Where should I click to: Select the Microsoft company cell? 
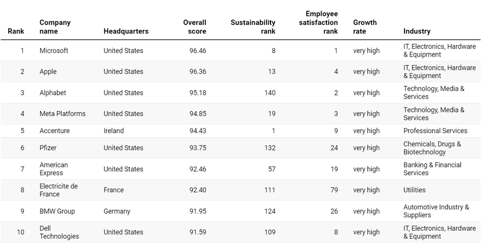click(54, 51)
